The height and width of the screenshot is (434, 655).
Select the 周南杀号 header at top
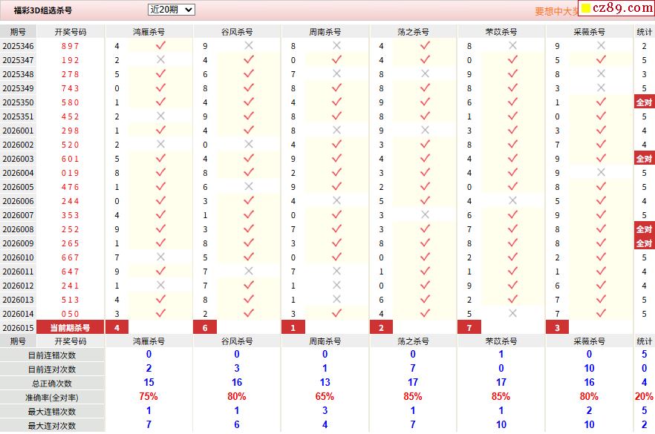coord(325,32)
